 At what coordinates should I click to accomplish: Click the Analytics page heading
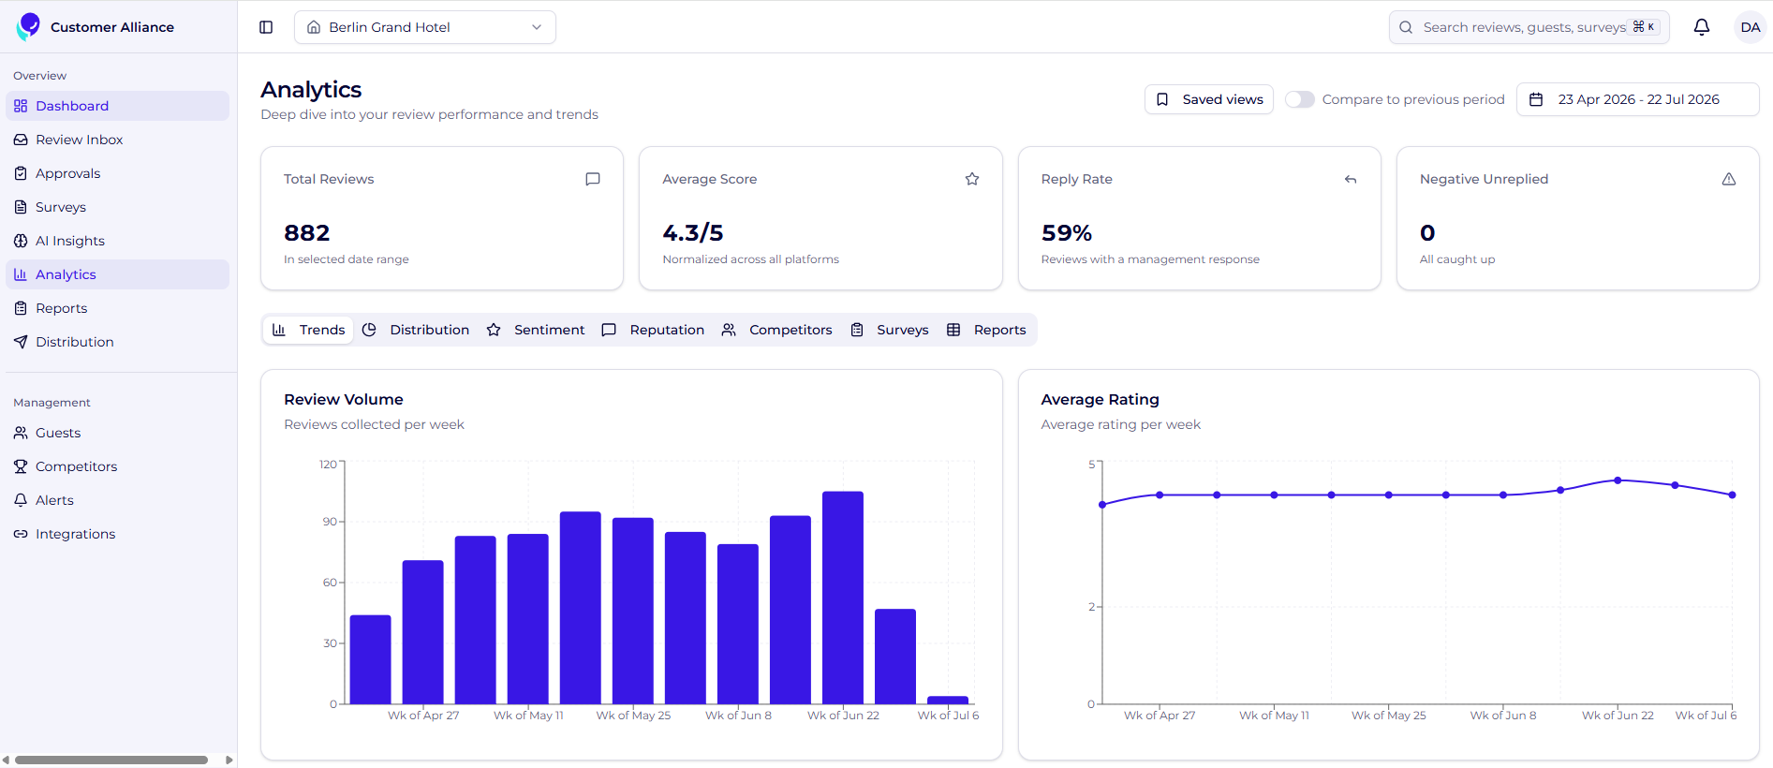pyautogui.click(x=311, y=89)
